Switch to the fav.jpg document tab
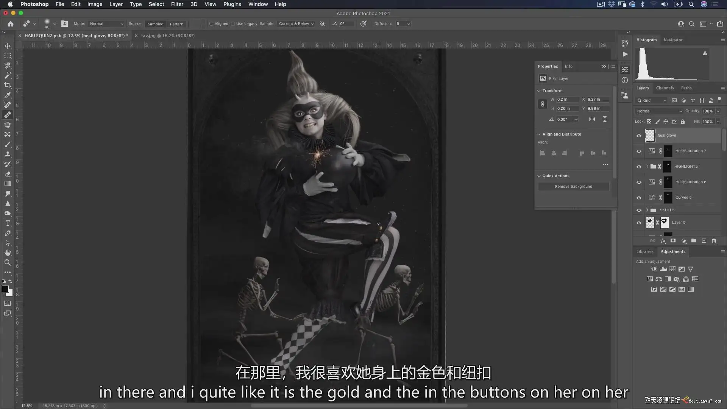Viewport: 727px width, 409px height. [168, 36]
